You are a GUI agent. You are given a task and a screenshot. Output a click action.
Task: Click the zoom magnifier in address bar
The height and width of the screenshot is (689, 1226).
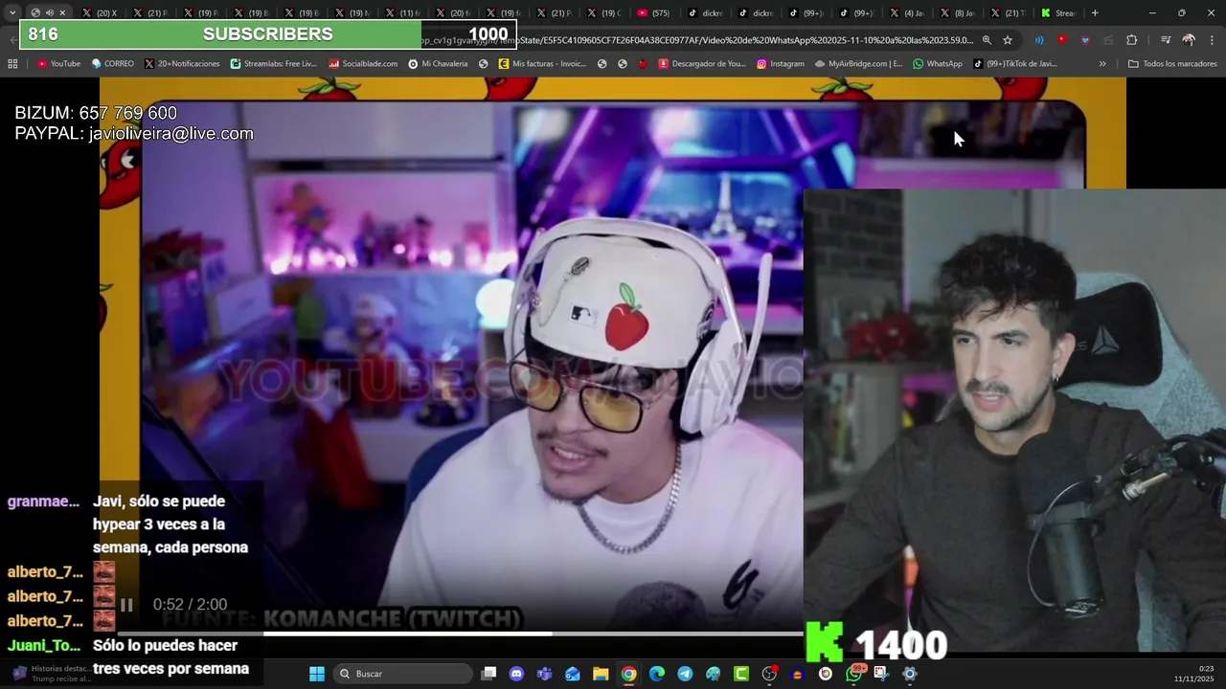point(987,40)
